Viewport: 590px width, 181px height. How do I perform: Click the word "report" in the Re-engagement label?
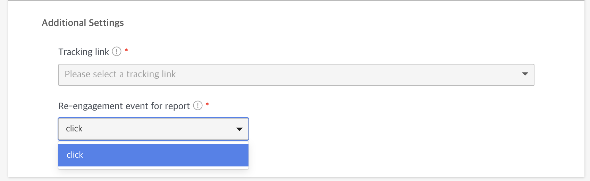[x=177, y=106]
